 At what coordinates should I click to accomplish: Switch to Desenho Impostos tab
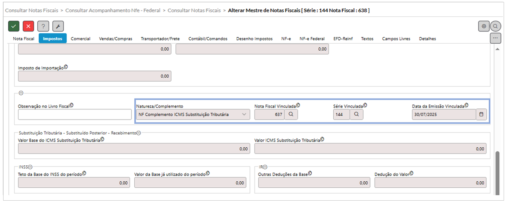(254, 39)
